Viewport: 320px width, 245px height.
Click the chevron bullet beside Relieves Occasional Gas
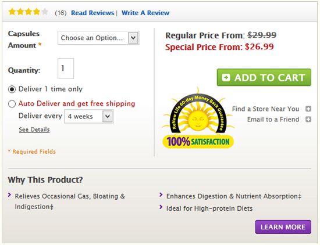pyautogui.click(x=9, y=194)
